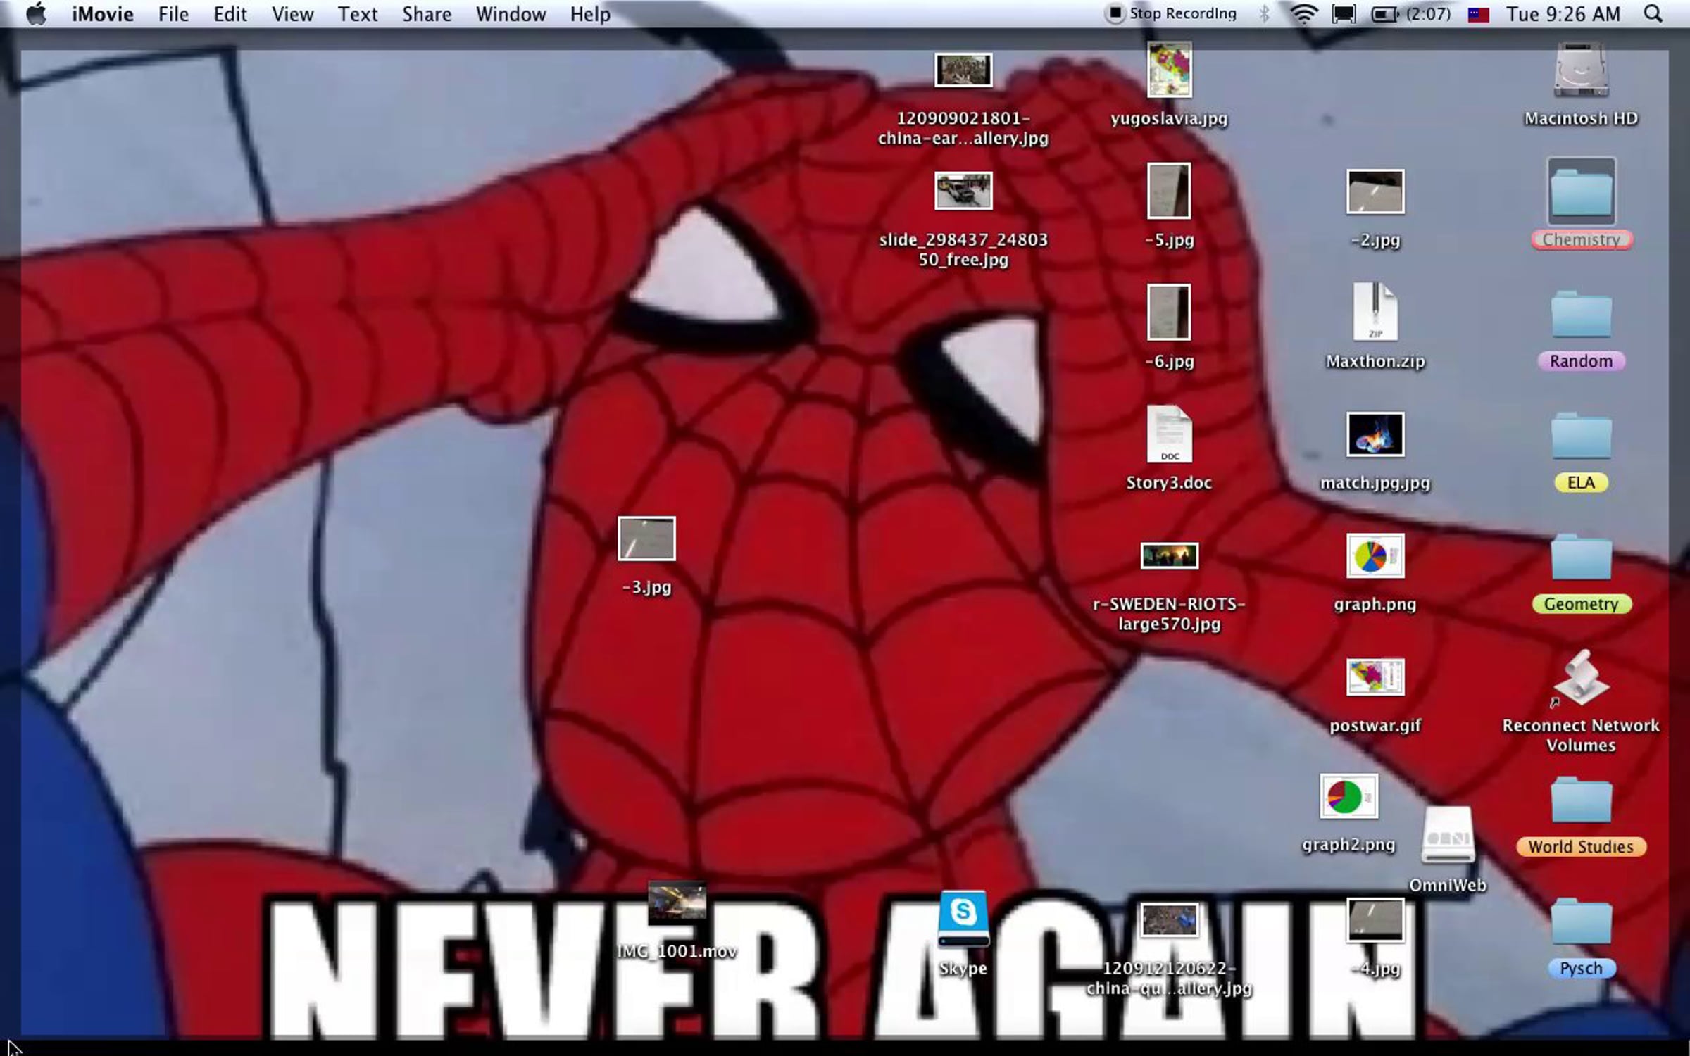Select the graph.png pie chart thumbnail
The image size is (1690, 1056).
[x=1375, y=556]
